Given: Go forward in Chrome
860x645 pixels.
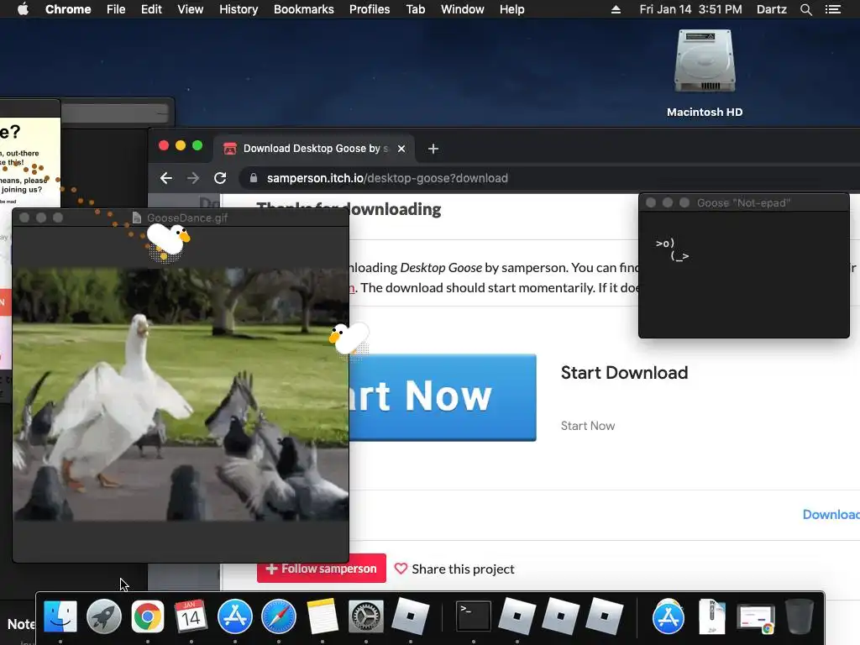Looking at the screenshot, I should pyautogui.click(x=193, y=178).
